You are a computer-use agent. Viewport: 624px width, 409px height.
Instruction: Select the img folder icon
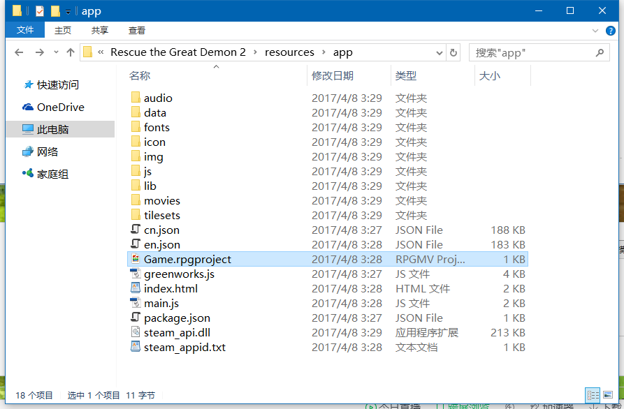(136, 156)
